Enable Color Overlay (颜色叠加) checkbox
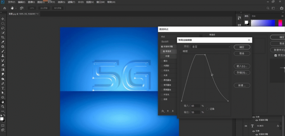The image size is (285, 136). [162, 80]
